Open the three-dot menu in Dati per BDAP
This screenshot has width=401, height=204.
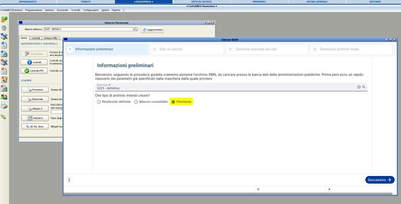pos(69,180)
